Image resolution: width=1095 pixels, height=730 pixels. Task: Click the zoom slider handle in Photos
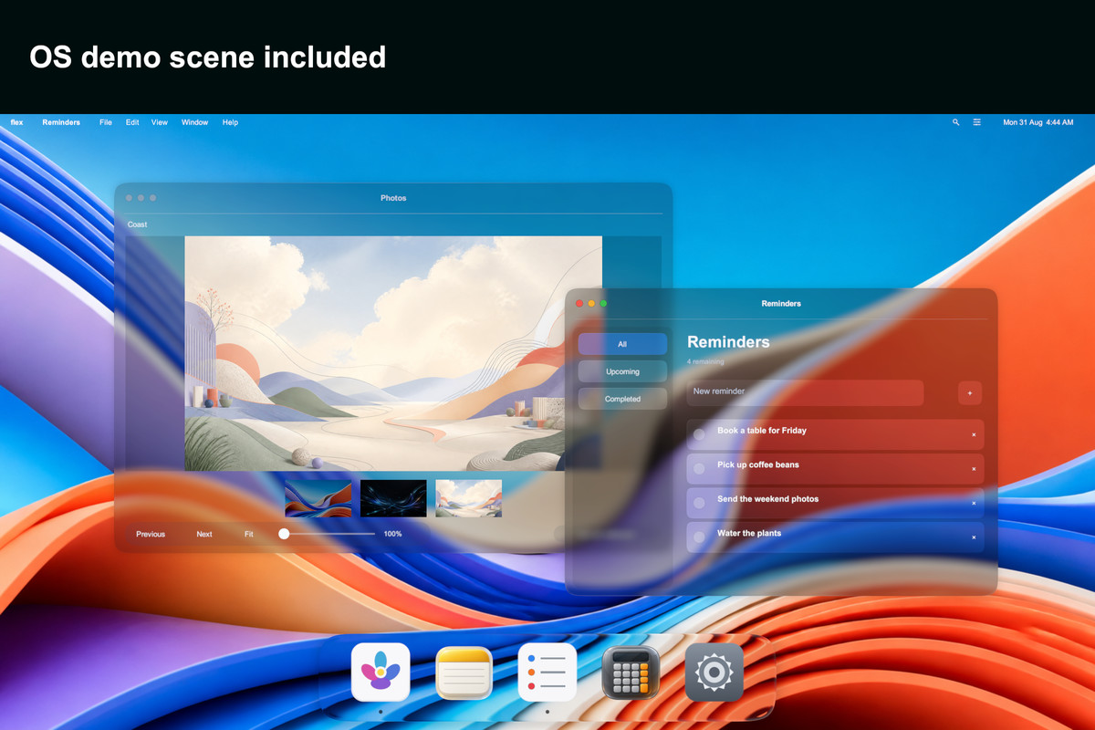tap(284, 534)
